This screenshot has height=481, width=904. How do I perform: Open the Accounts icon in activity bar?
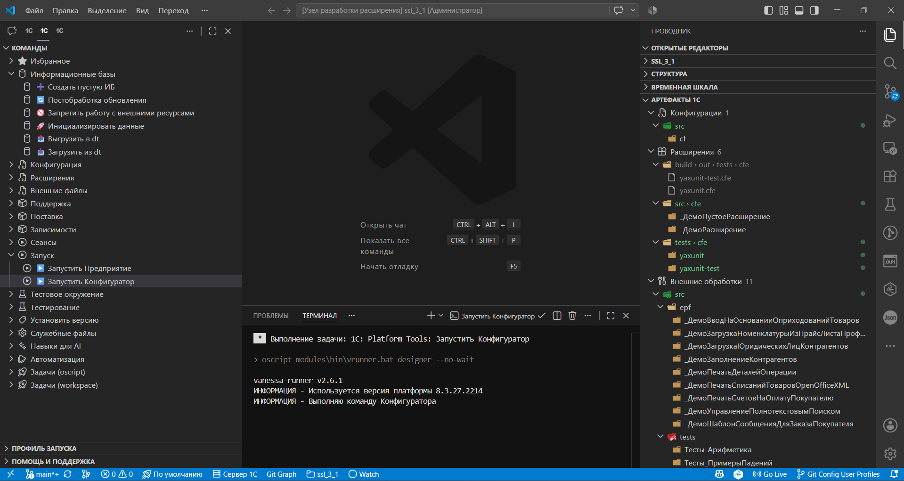pyautogui.click(x=890, y=425)
